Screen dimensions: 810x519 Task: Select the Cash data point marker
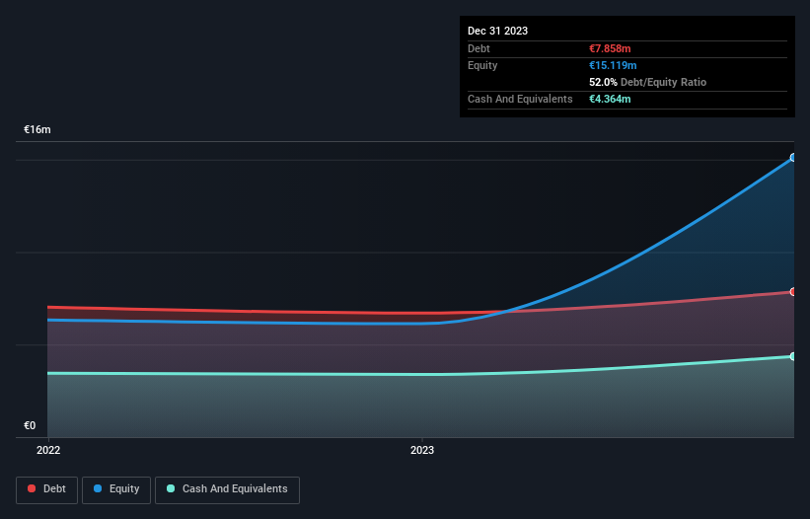pyautogui.click(x=793, y=356)
